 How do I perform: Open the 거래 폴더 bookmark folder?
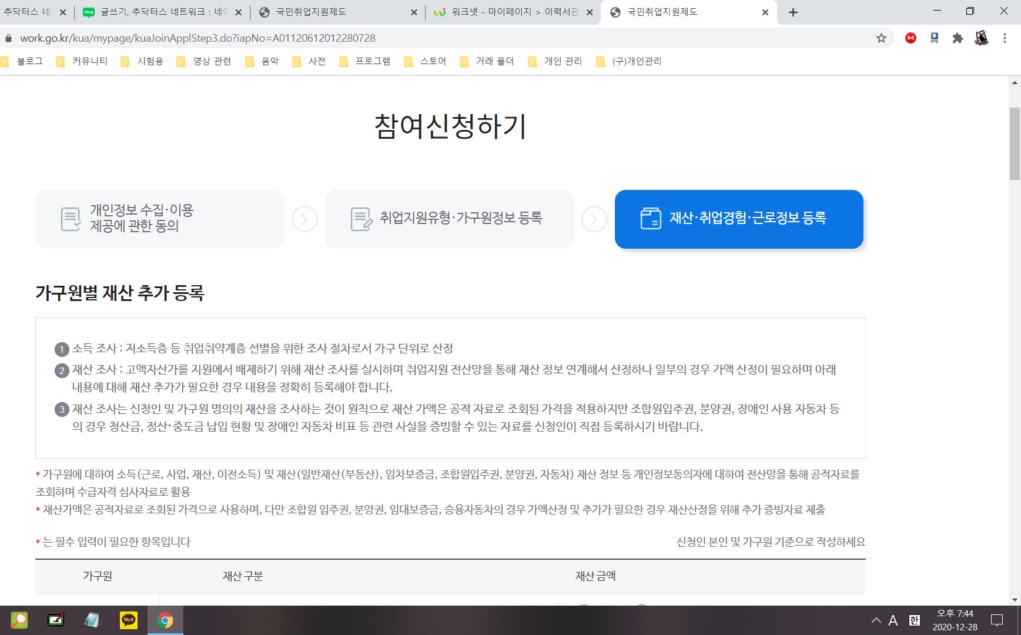pyautogui.click(x=487, y=61)
